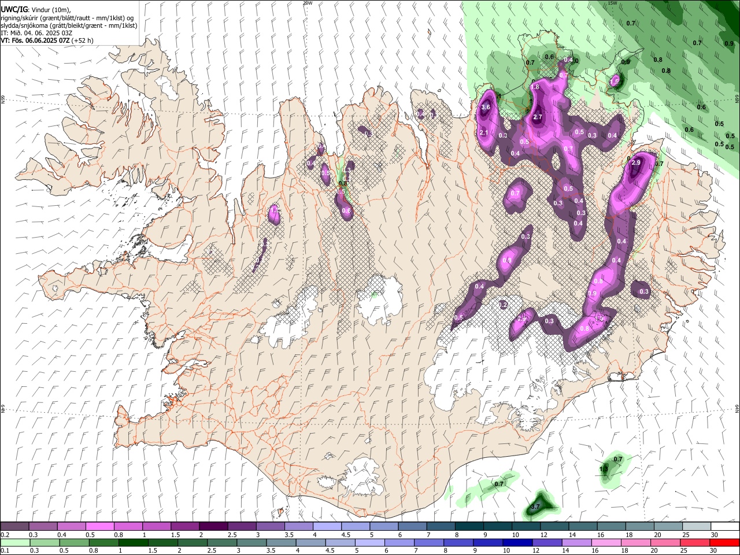
Task: Click the valid time 'VT: Fös. 06.06.2025 07Z (+52 h)'
Action: coord(47,40)
